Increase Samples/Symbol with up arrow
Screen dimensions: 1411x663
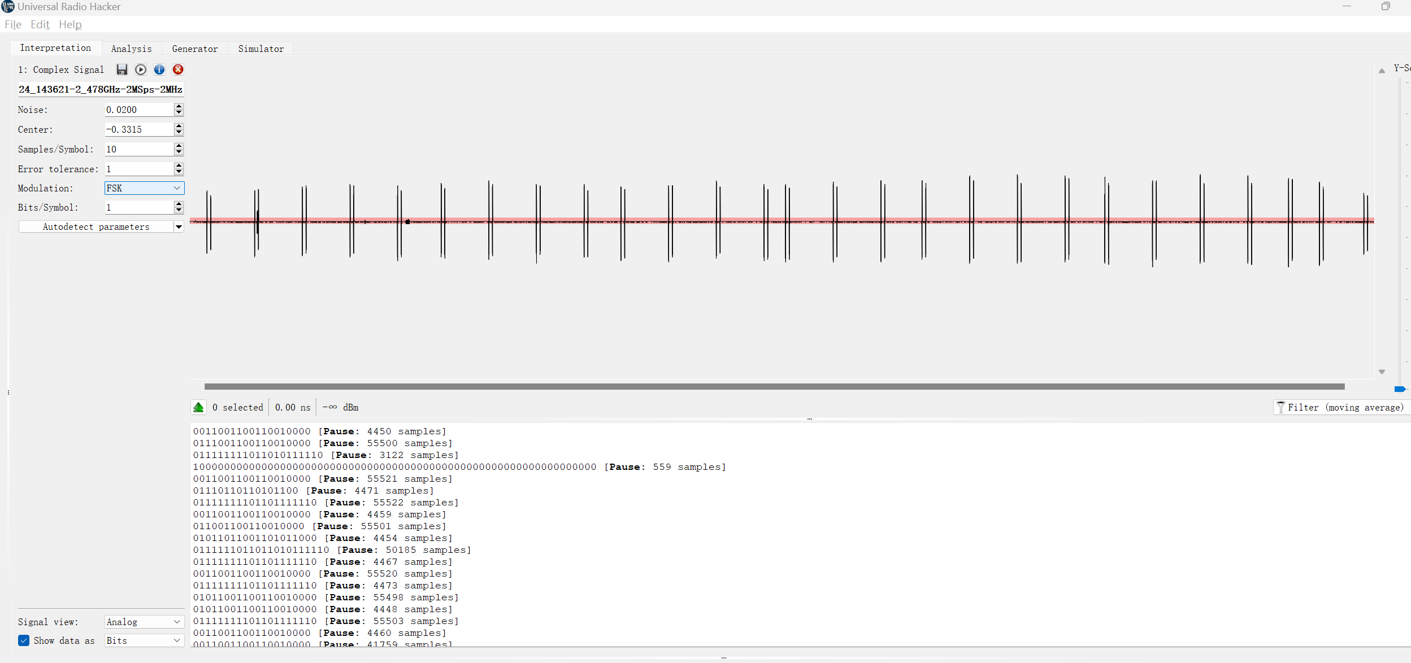179,146
